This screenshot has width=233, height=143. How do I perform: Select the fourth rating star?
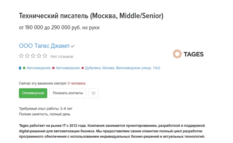[39, 56]
